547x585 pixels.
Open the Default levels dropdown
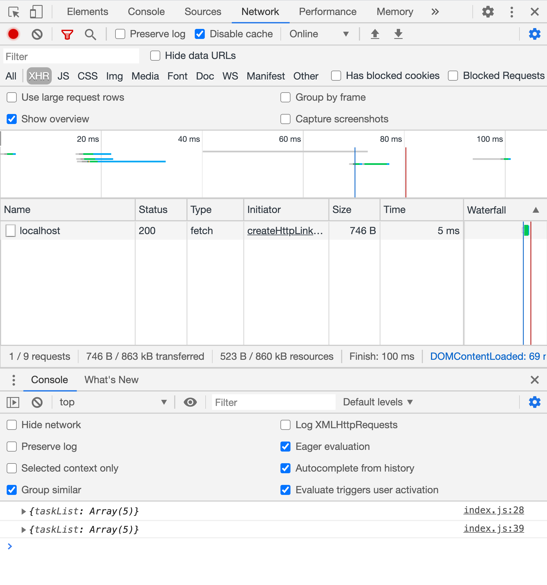tap(378, 402)
